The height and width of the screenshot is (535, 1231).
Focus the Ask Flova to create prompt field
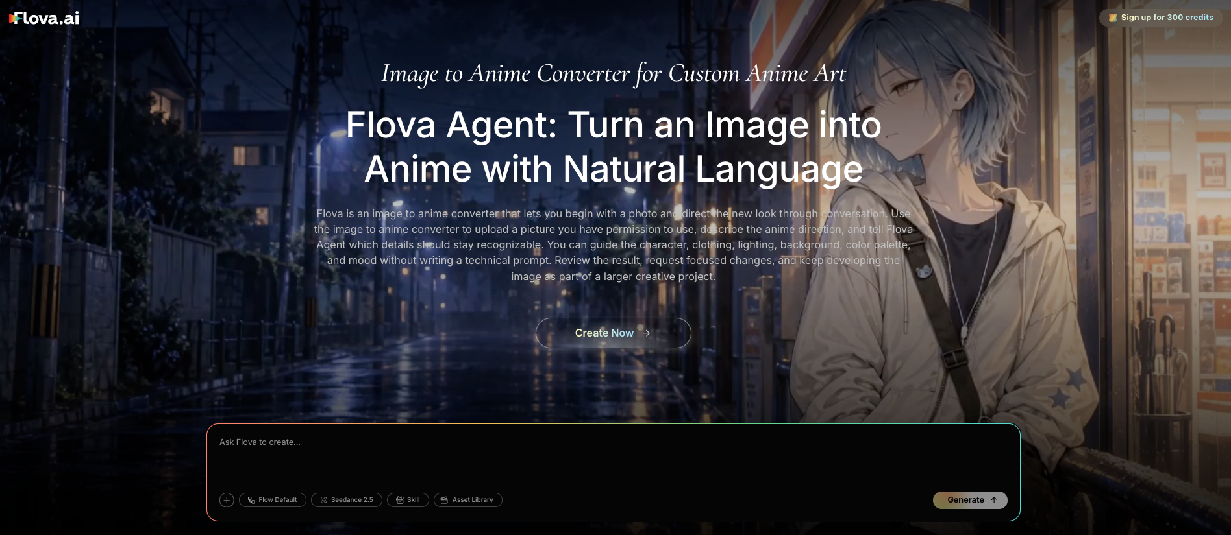(613, 457)
